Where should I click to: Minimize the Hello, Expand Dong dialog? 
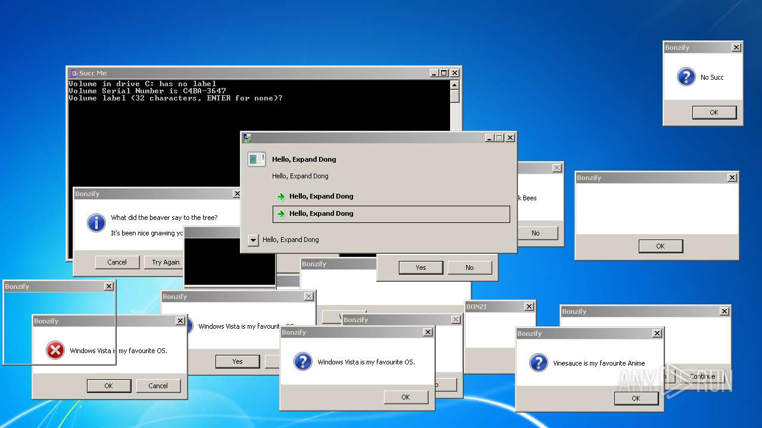point(489,138)
